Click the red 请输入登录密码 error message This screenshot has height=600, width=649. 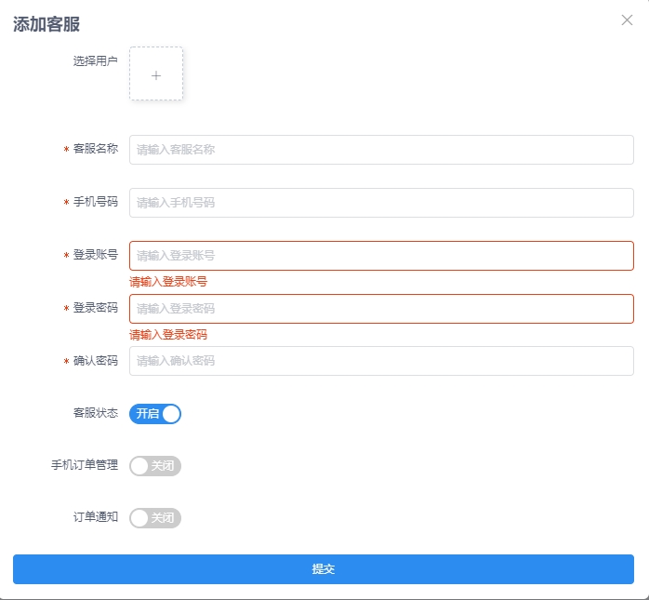pyautogui.click(x=168, y=335)
